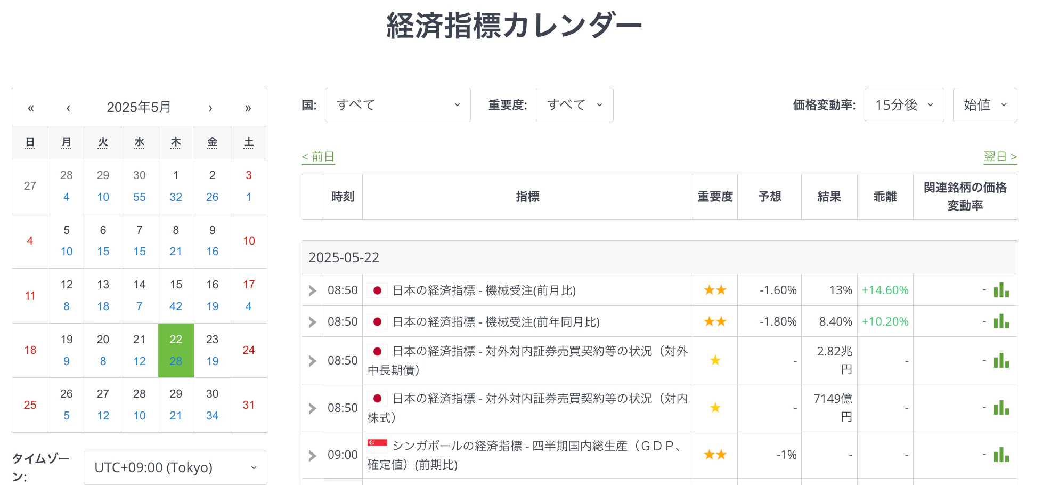Go to previous year with double-left arrow
The image size is (1059, 485).
click(31, 108)
